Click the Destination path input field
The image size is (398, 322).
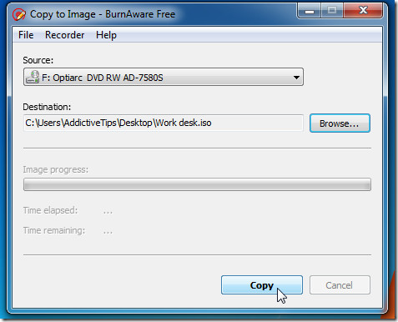click(164, 123)
